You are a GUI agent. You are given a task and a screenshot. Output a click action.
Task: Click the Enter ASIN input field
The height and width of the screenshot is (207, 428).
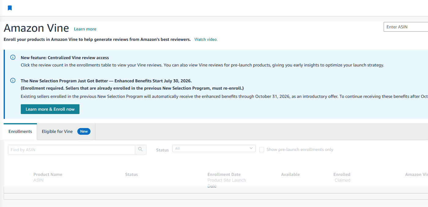point(406,27)
